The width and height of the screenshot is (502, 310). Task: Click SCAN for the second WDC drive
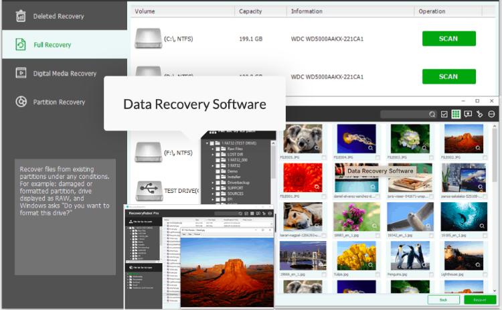449,76
